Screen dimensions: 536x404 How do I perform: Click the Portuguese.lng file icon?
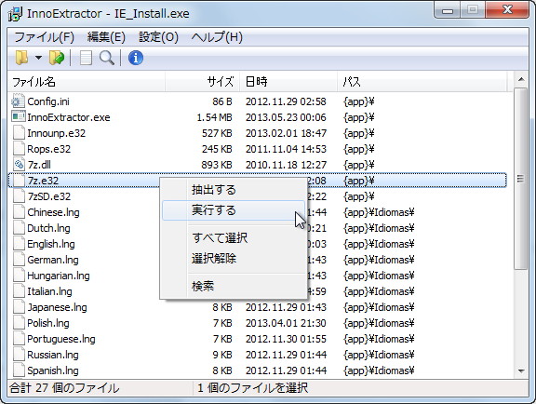click(19, 339)
